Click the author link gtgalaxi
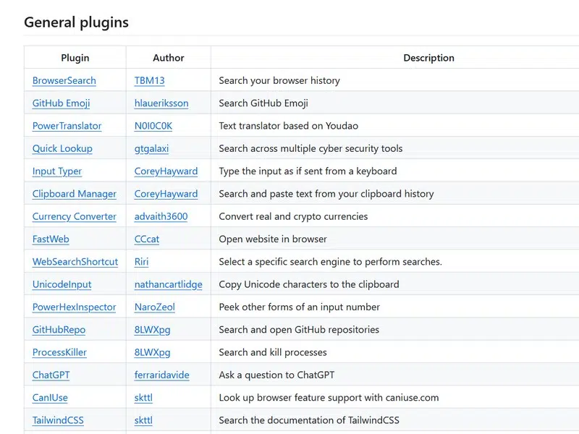The image size is (579, 434). tap(151, 148)
